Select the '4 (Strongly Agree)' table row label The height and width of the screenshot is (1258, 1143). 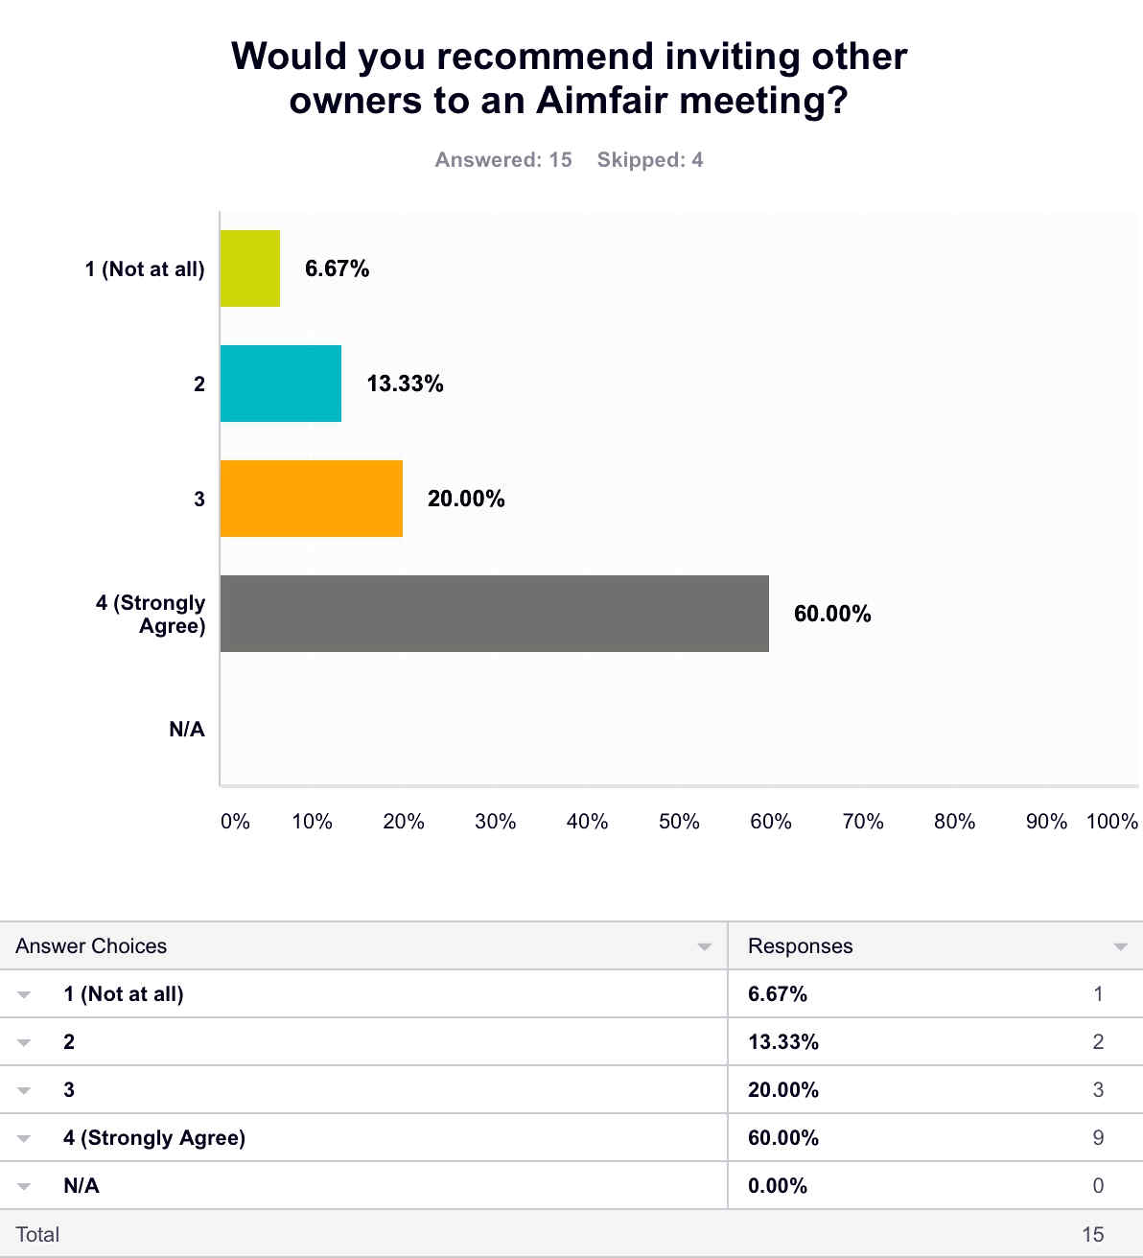(x=154, y=1138)
